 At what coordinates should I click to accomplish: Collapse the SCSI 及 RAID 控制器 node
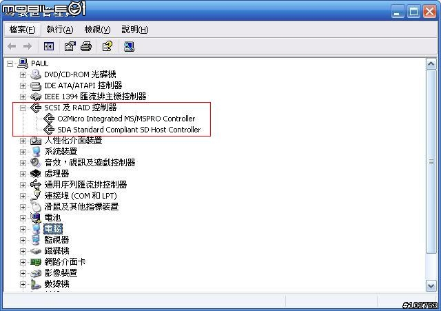coord(23,108)
